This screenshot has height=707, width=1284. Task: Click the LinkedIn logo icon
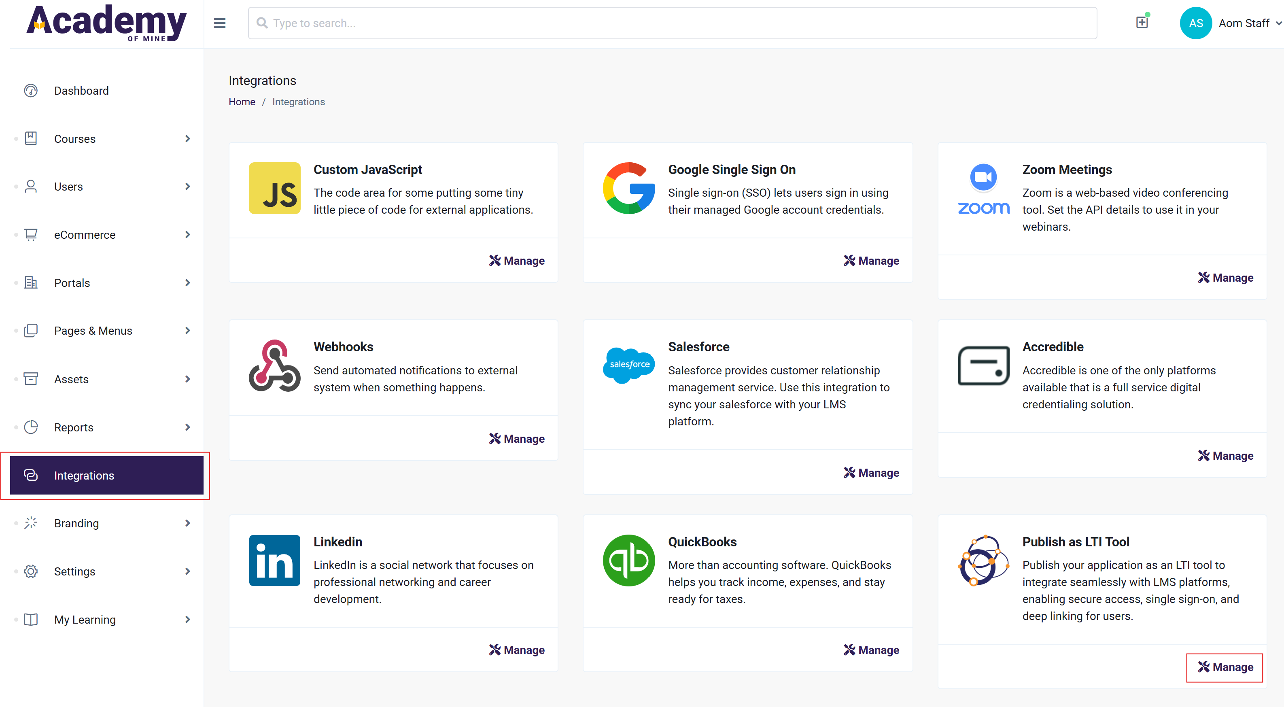pos(275,560)
